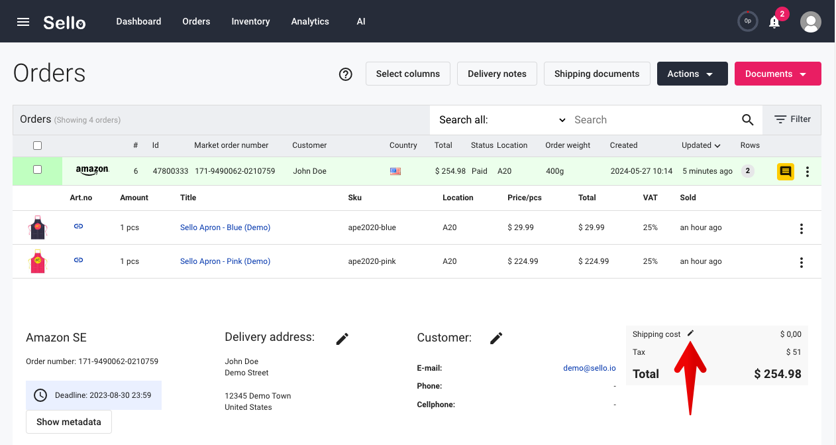Click the deadline clock icon

(40, 395)
